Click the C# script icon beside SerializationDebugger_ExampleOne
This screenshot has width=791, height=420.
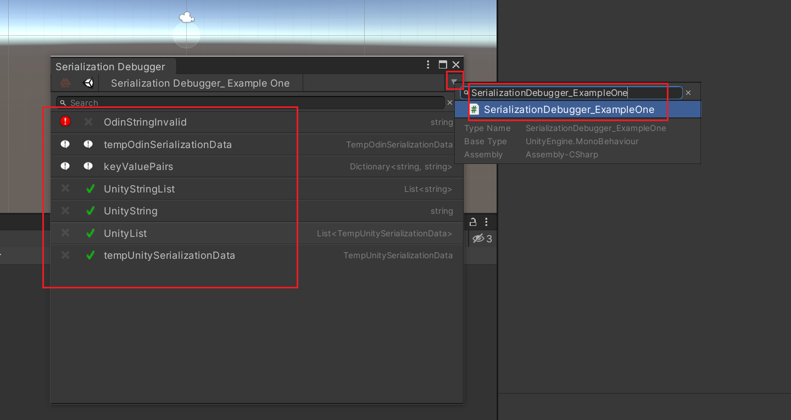click(474, 109)
